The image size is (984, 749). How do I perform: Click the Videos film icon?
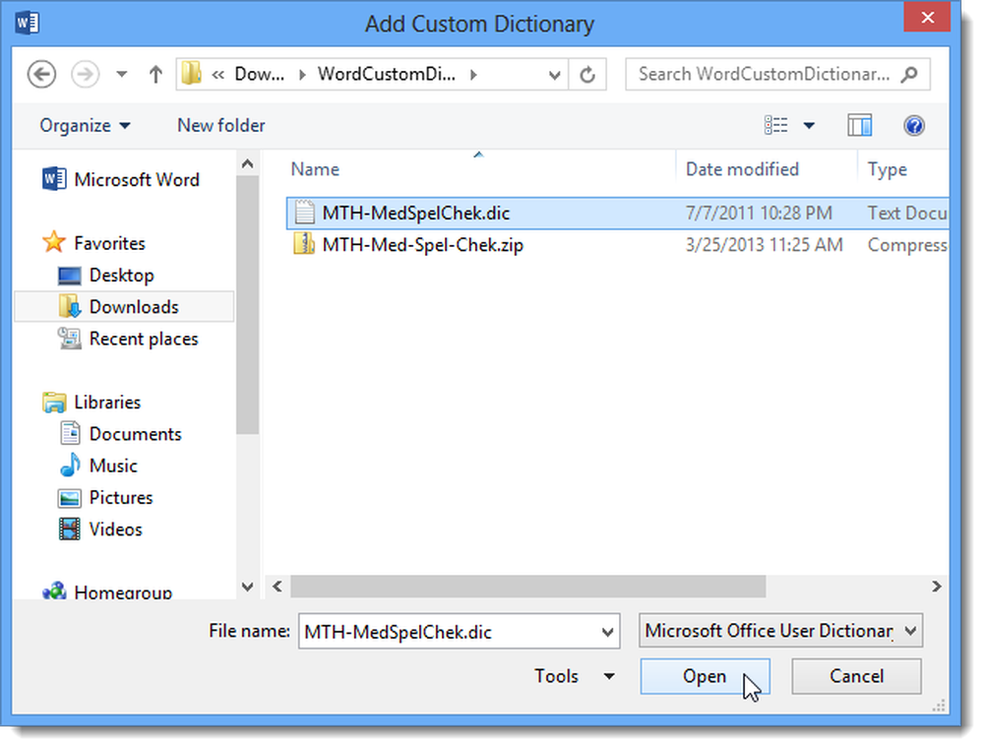coord(69,530)
